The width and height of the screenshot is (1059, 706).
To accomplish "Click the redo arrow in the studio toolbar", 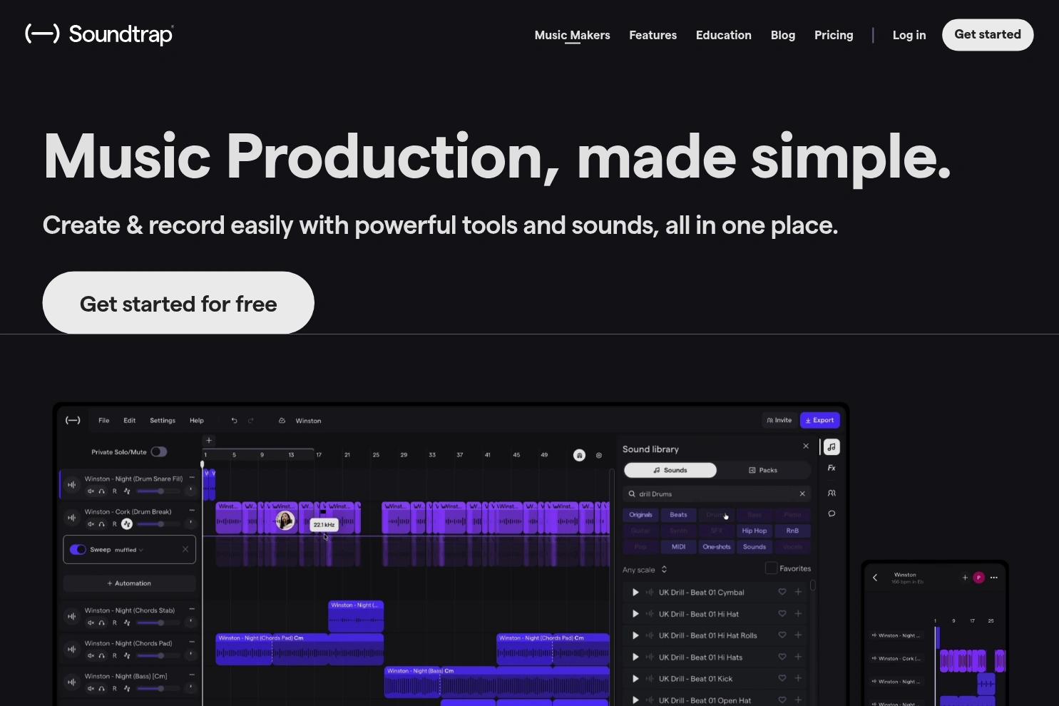I will pos(251,421).
